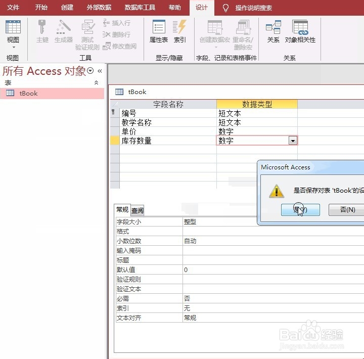The height and width of the screenshot is (359, 364).
Task: Click the 短文本 data type of 教学名称
Action: coord(257,122)
